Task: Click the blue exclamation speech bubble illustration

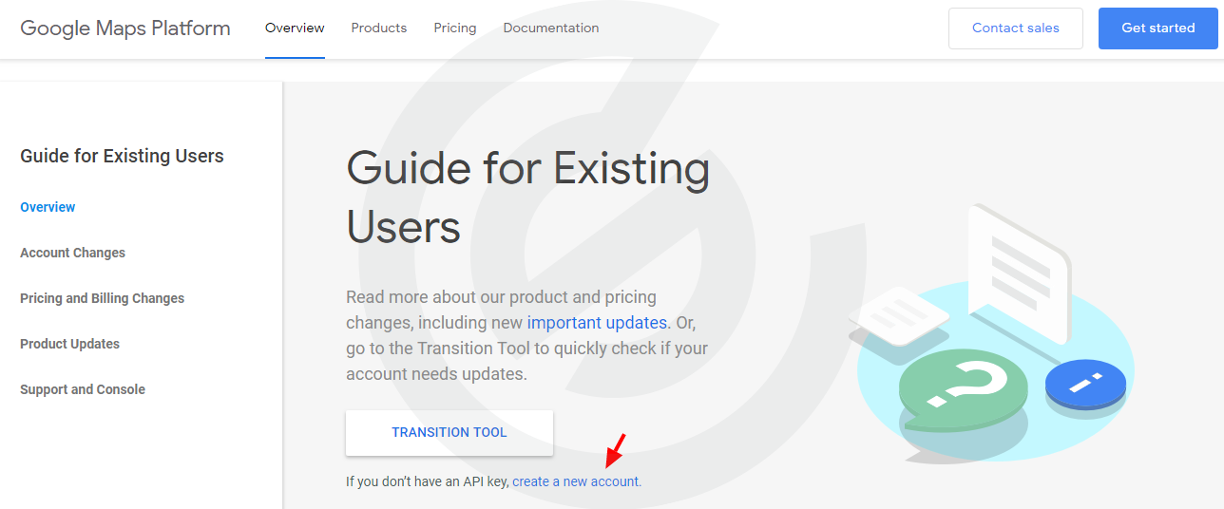Action: click(x=1085, y=384)
